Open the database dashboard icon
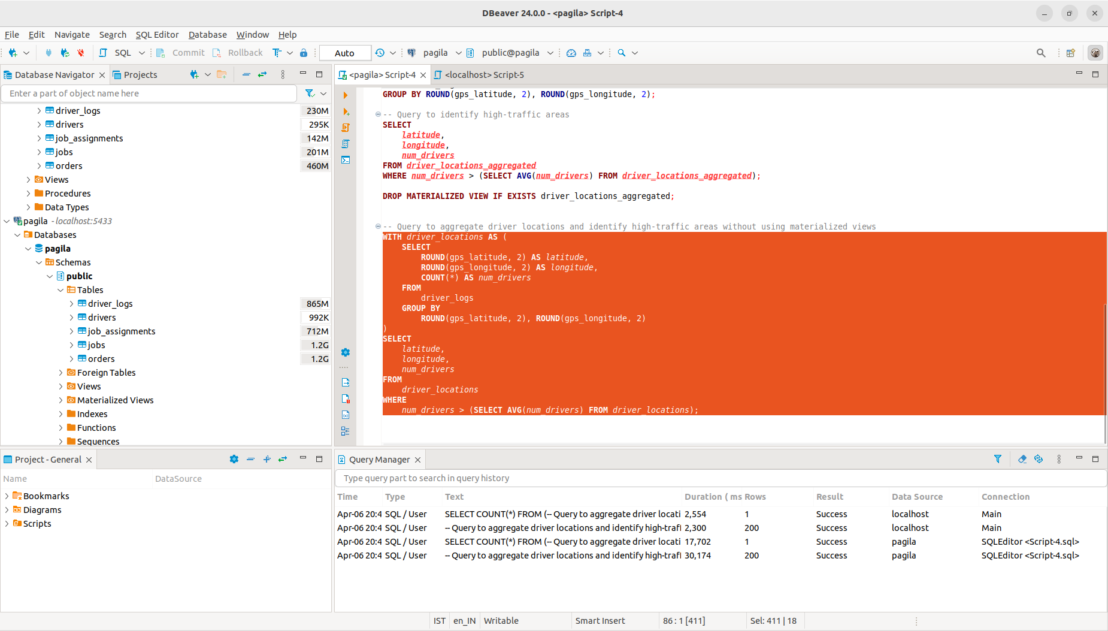1108x631 pixels. tap(571, 53)
